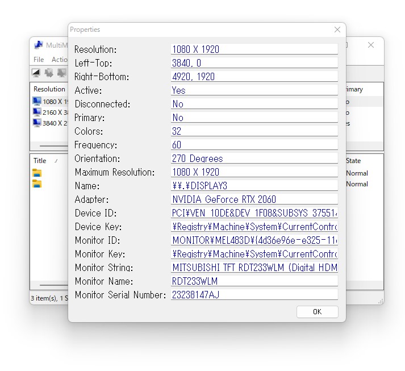Click the black-and-white monitor toolbar icon
This screenshot has width=405, height=371.
pos(36,73)
